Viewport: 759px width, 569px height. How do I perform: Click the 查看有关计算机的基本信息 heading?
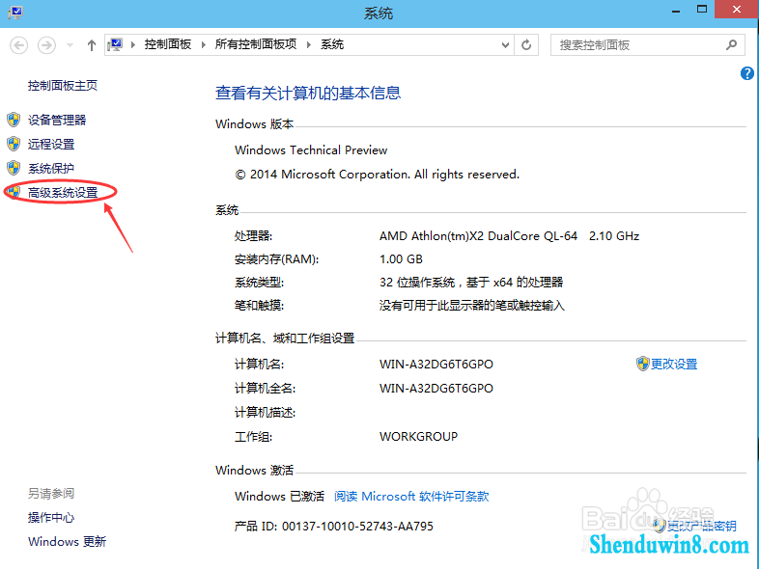(308, 93)
